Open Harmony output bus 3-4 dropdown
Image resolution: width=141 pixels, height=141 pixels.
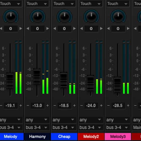click(37, 127)
